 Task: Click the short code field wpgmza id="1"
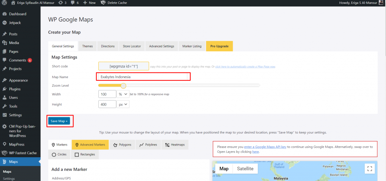click(124, 66)
